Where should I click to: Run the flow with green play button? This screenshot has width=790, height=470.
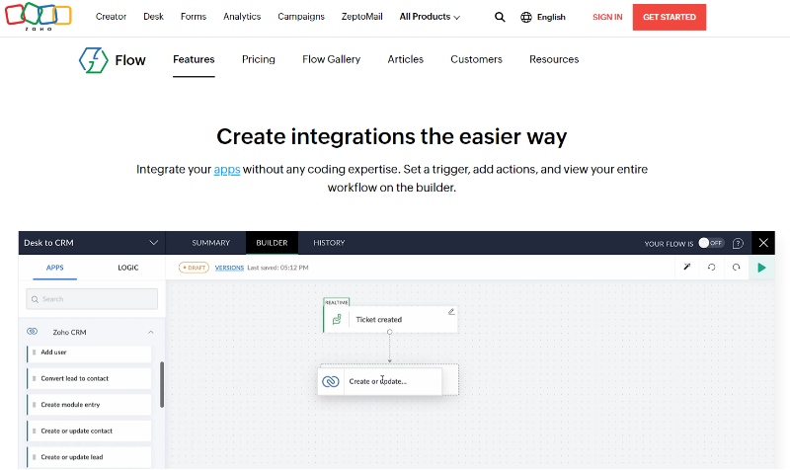(x=761, y=268)
